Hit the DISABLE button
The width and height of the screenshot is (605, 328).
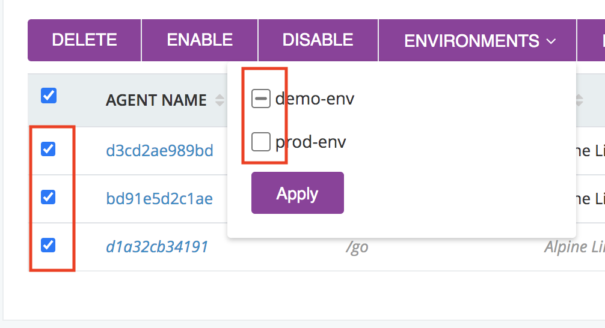pyautogui.click(x=318, y=40)
